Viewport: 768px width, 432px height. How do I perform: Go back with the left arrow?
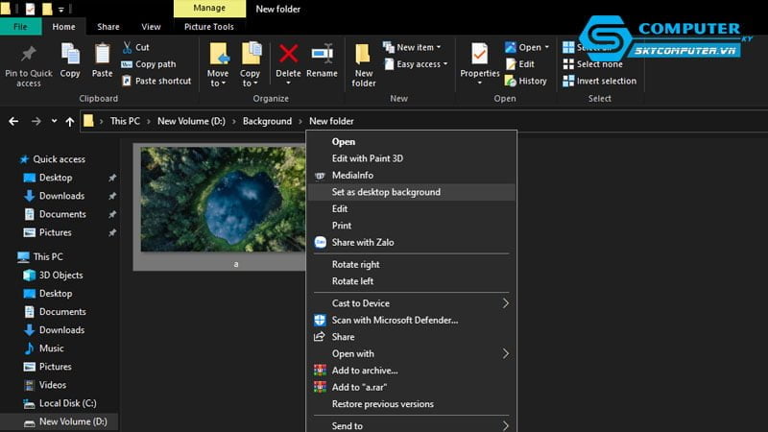[x=13, y=121]
